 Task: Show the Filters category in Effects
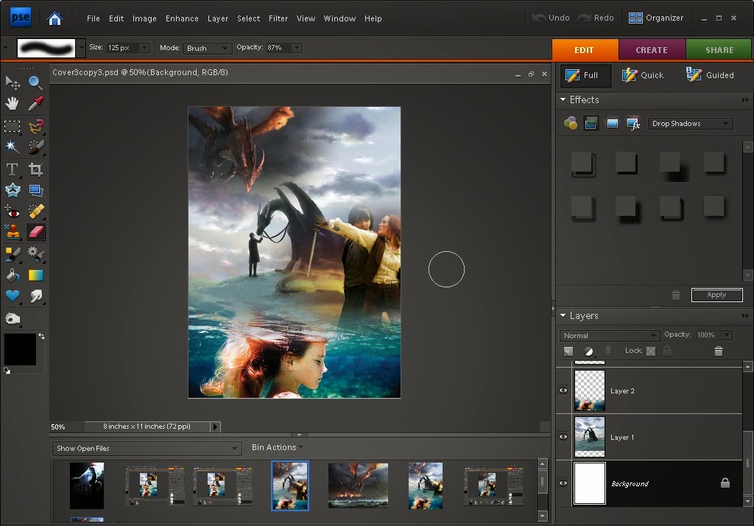[571, 124]
